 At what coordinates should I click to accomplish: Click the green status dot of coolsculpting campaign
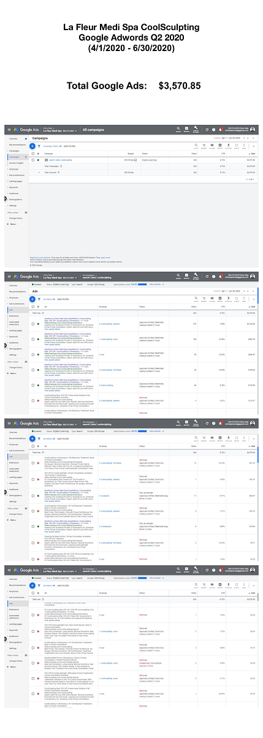coord(38,160)
